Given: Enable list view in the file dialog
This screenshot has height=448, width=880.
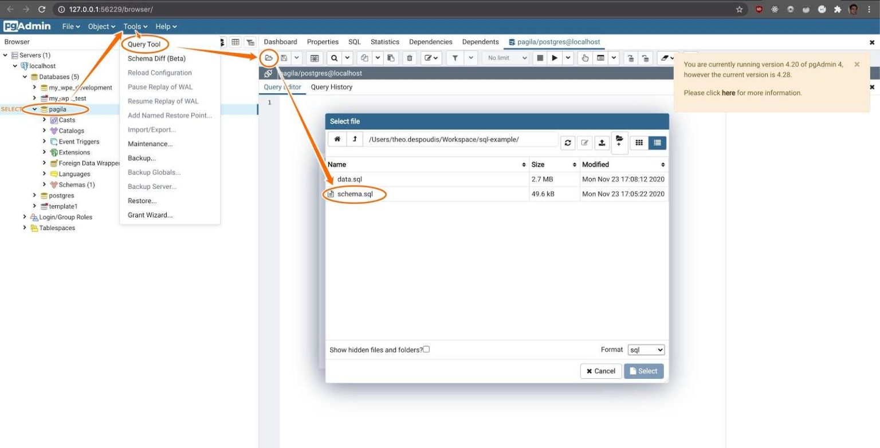Looking at the screenshot, I should pyautogui.click(x=657, y=142).
